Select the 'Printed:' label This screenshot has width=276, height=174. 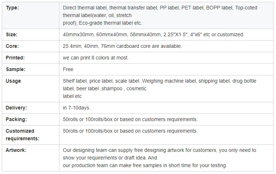[15, 58]
